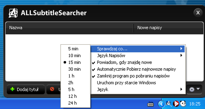Close the ALLSubtitleSearcher window
The image size is (205, 109).
coord(198,13)
